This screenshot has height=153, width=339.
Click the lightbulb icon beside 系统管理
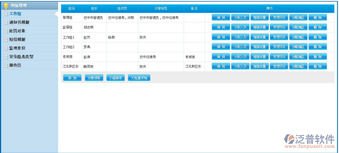tap(6, 6)
